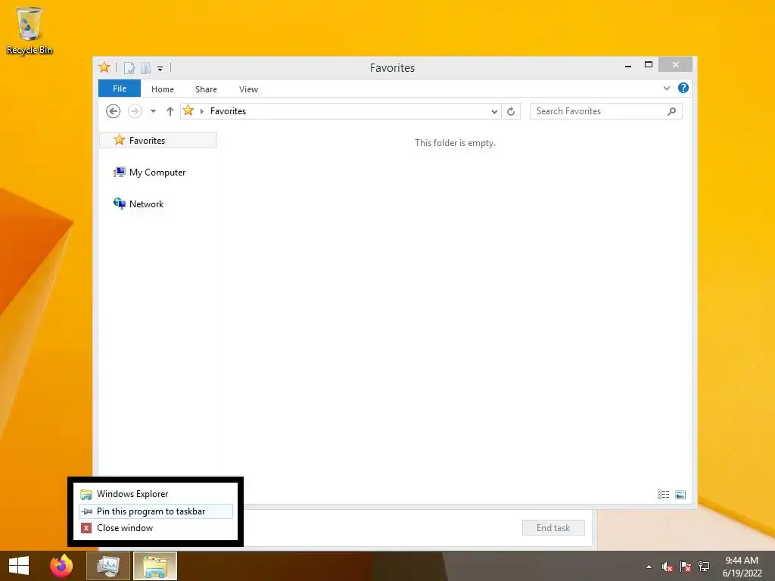
Task: Click the File Explorer taskbar button
Action: 155,566
